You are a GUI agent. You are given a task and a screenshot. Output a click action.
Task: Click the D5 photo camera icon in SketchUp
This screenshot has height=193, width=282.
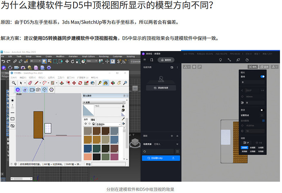click(x=38, y=90)
